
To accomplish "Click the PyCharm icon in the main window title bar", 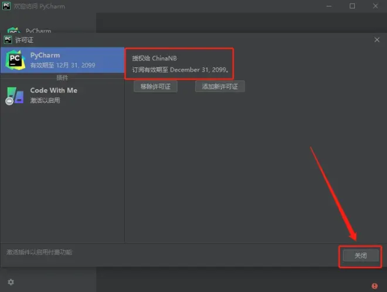I will coord(6,6).
